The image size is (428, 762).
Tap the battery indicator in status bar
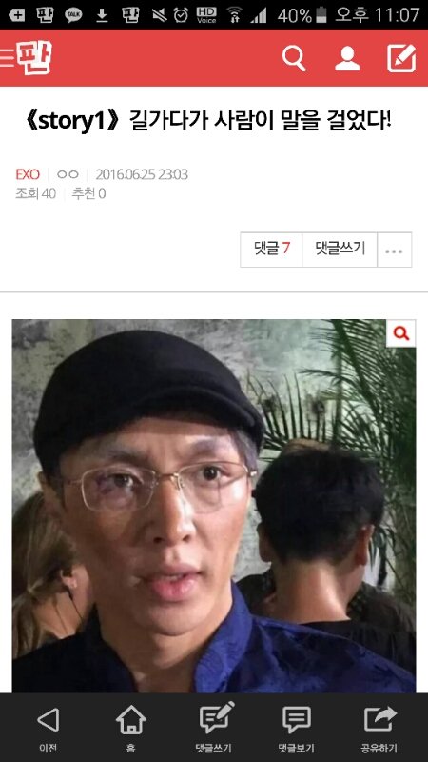[321, 15]
